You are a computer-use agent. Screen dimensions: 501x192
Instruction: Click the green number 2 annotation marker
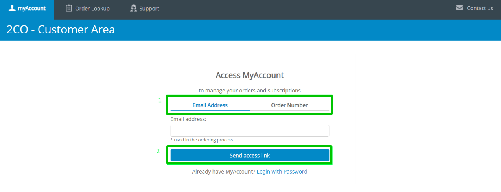pos(158,151)
